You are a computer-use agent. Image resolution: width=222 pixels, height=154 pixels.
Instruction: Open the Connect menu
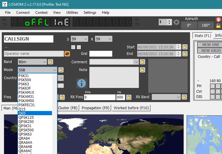click(23, 13)
